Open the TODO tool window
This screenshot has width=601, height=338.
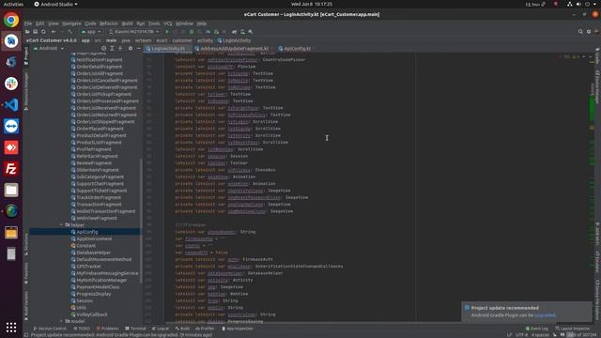point(82,329)
